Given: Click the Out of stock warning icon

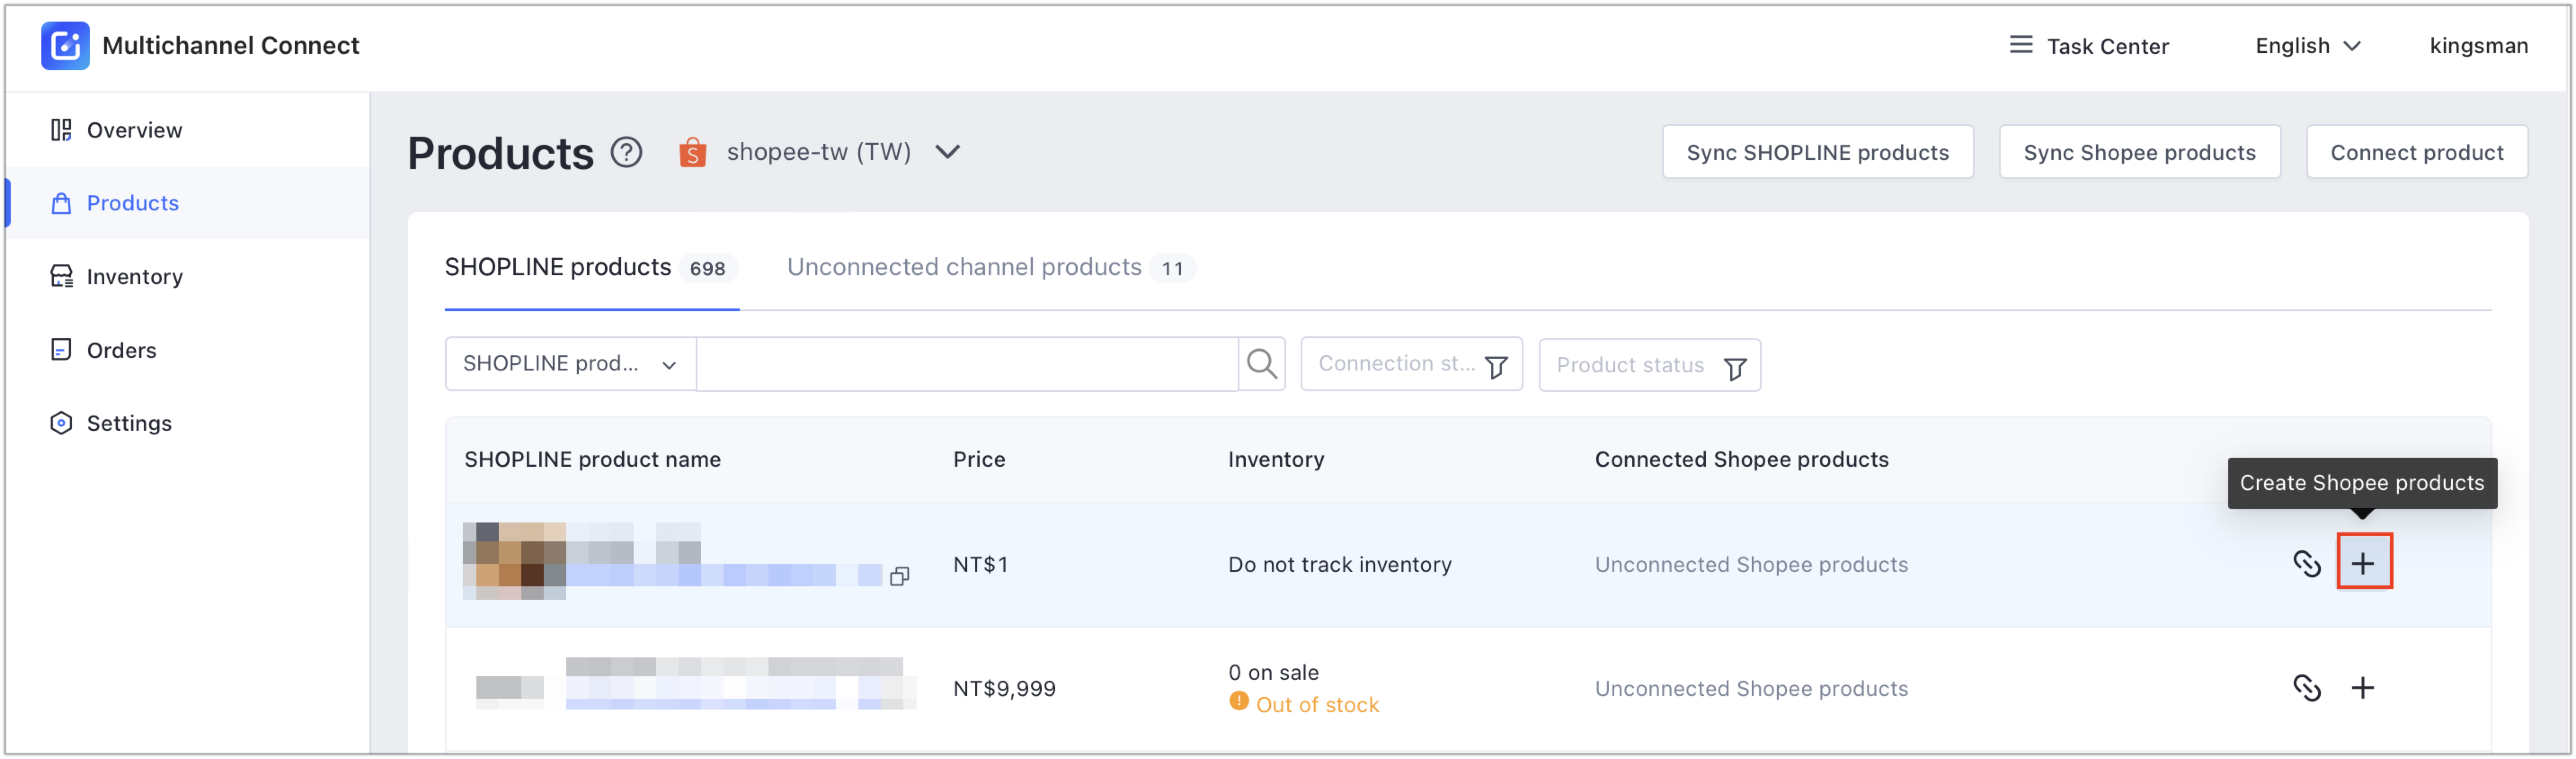Looking at the screenshot, I should pos(1238,702).
